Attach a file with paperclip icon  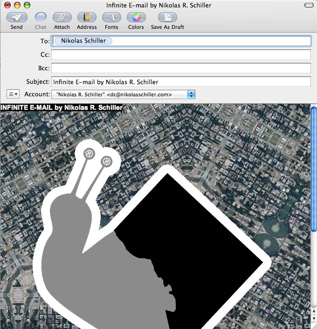62,17
